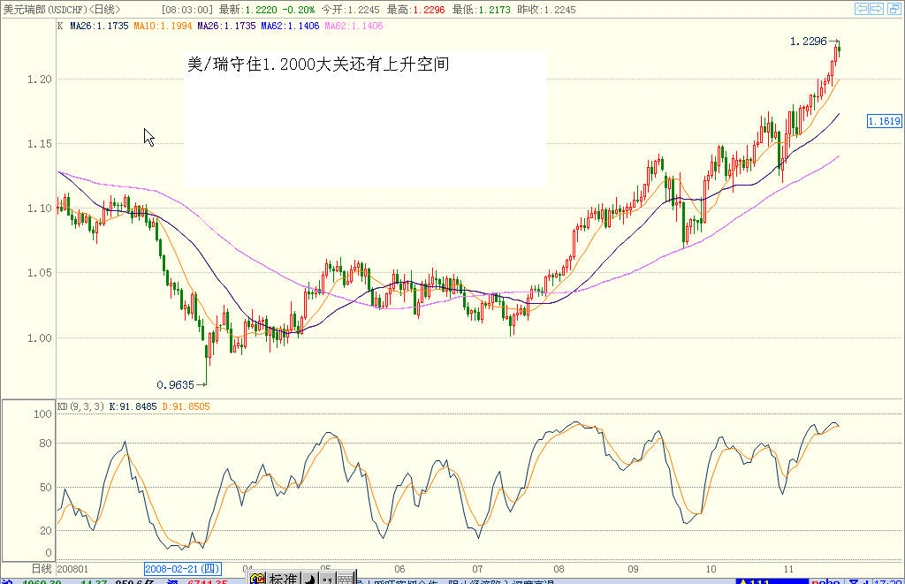This screenshot has height=584, width=905.
Task: Click the low price label 0.9635
Action: click(176, 384)
